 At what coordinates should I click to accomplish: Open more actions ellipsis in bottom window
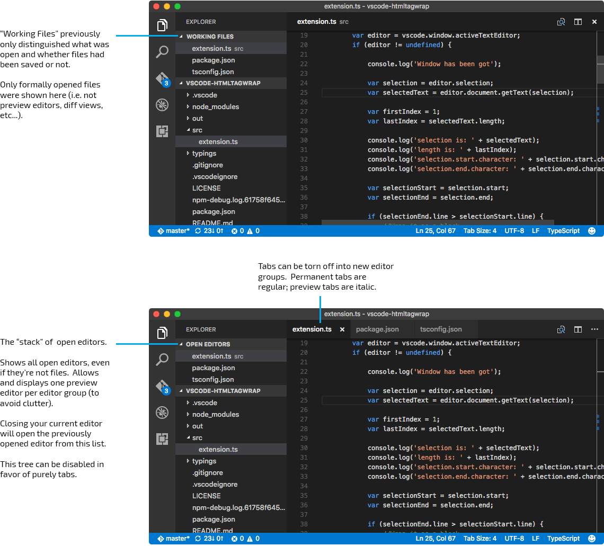coord(594,329)
